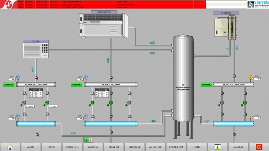Switch to page 2 selector
The image size is (269, 151).
coord(91,140)
